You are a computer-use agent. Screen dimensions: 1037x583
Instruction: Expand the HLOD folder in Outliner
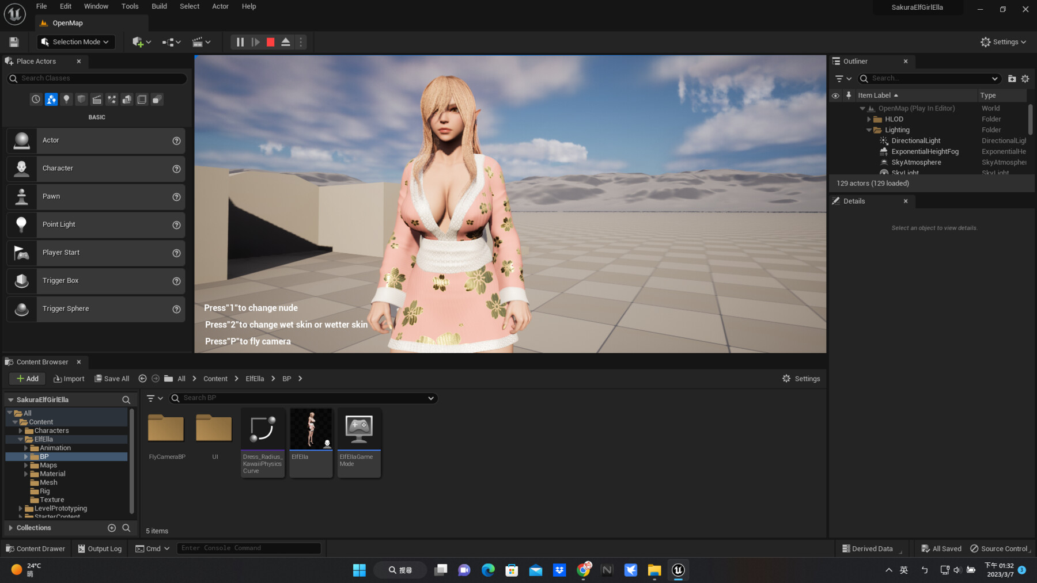(869, 119)
